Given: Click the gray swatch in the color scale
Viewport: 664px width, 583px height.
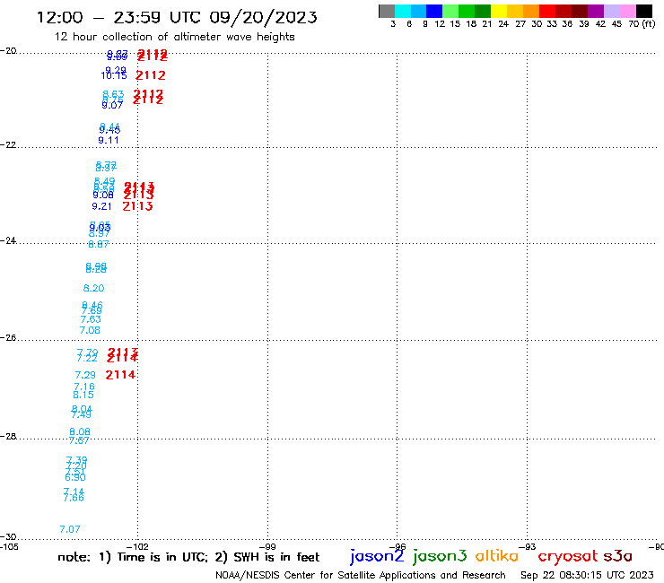Looking at the screenshot, I should (x=387, y=11).
